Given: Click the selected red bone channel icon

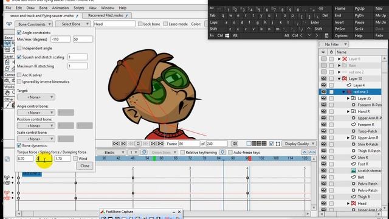Looking at the screenshot, I should tap(7, 193).
